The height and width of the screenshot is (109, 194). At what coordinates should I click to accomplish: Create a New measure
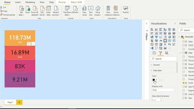coord(108,11)
